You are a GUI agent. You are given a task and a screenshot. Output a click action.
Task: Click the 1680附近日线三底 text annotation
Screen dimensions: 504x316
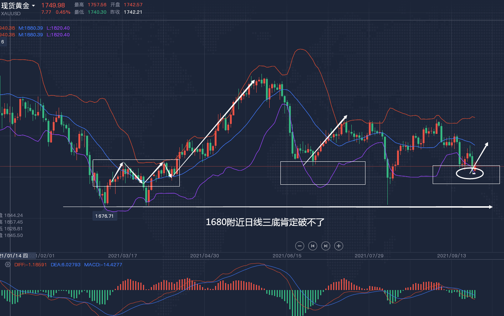265,222
